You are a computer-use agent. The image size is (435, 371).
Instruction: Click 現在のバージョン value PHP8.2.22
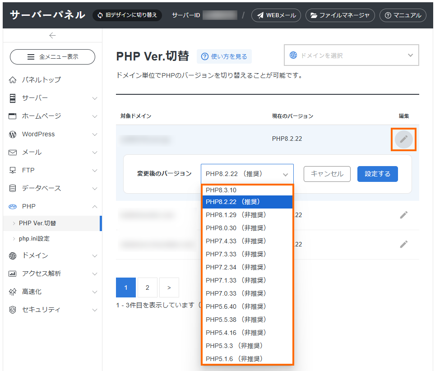coord(287,139)
